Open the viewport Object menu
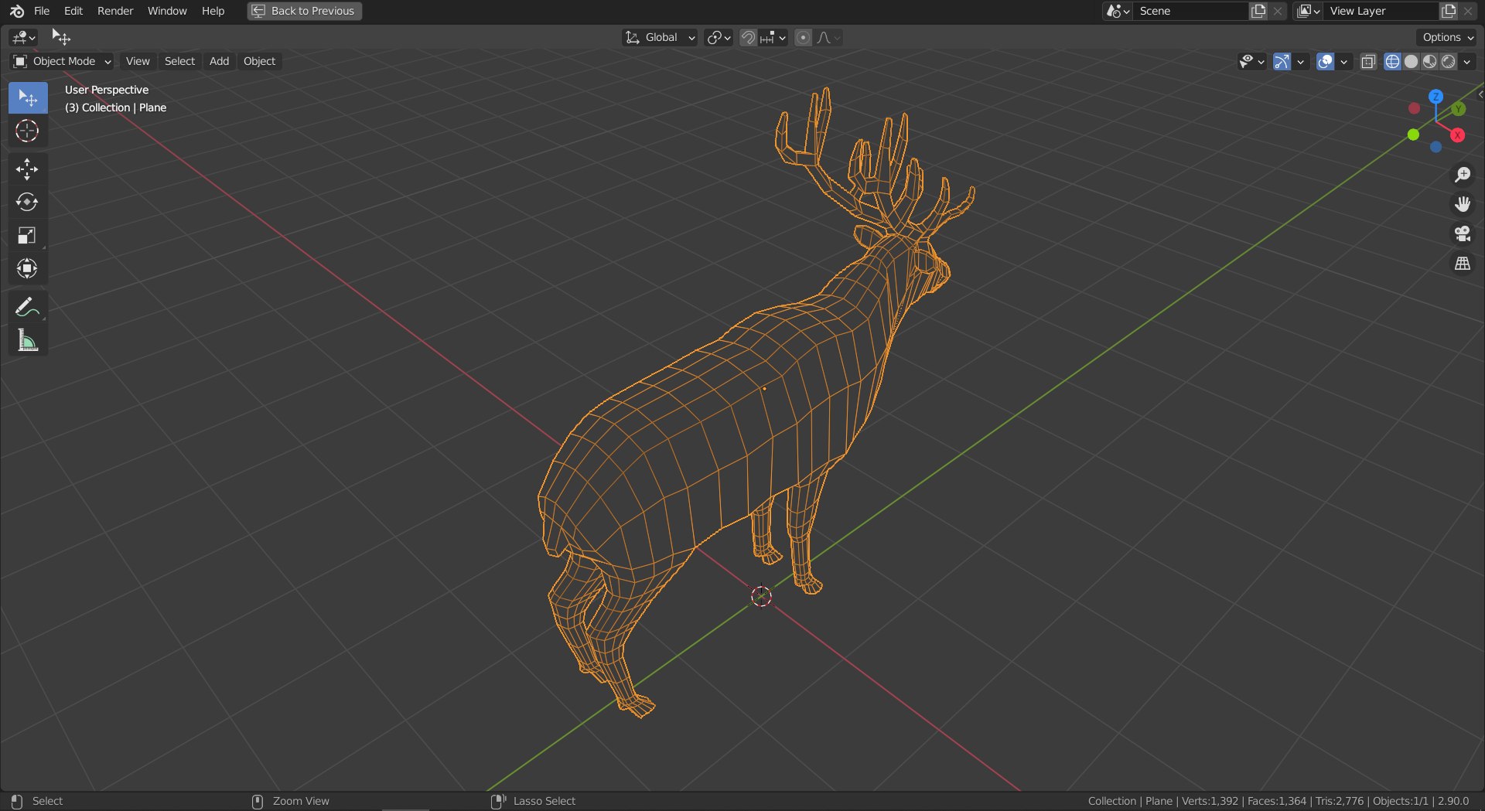 [259, 61]
